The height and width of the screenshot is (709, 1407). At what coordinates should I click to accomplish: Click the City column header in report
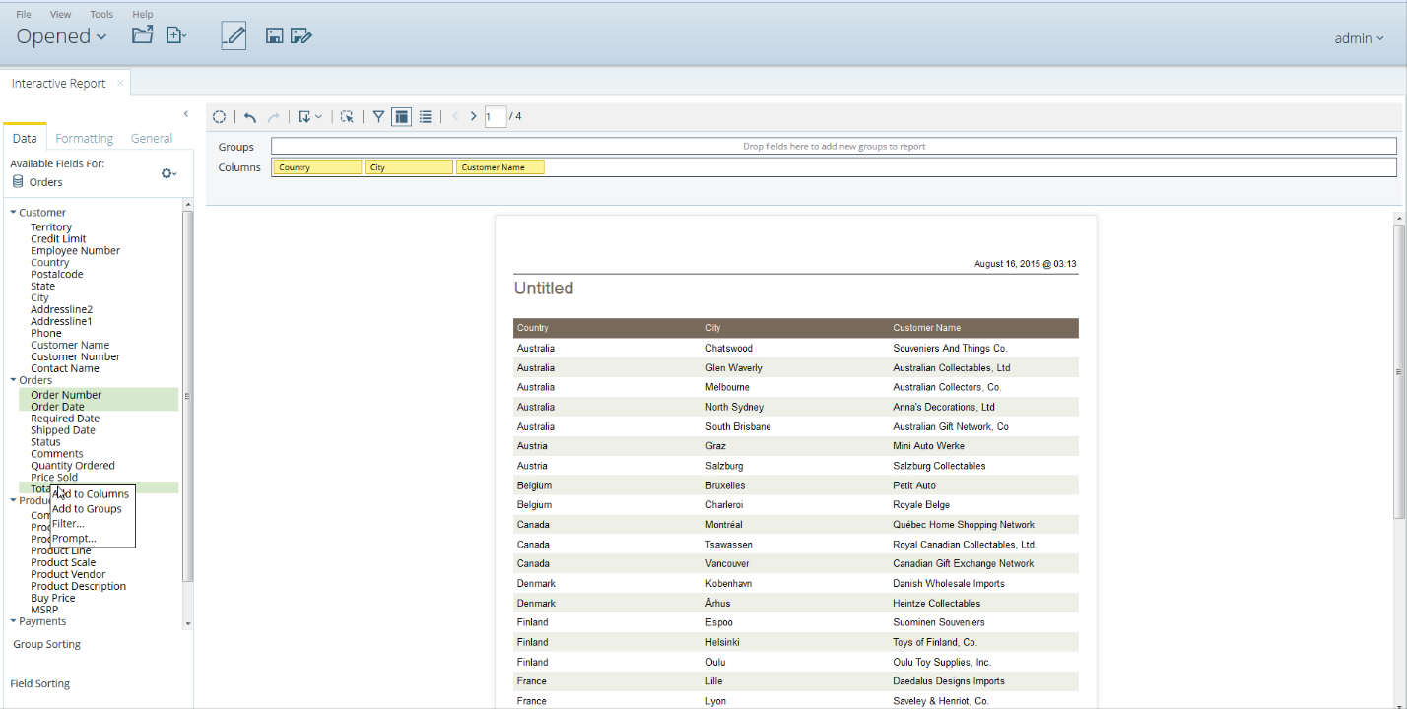point(714,328)
